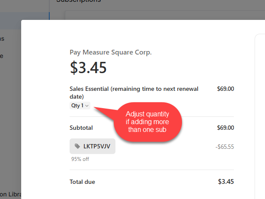Click the chevron arrow beside Qty 1
265x199 pixels.
pyautogui.click(x=87, y=106)
